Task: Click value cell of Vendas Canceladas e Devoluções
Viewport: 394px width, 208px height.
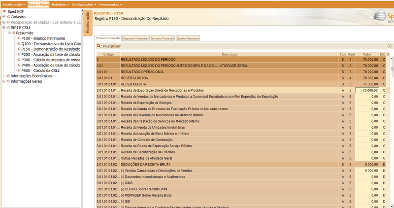Action: coord(367,171)
